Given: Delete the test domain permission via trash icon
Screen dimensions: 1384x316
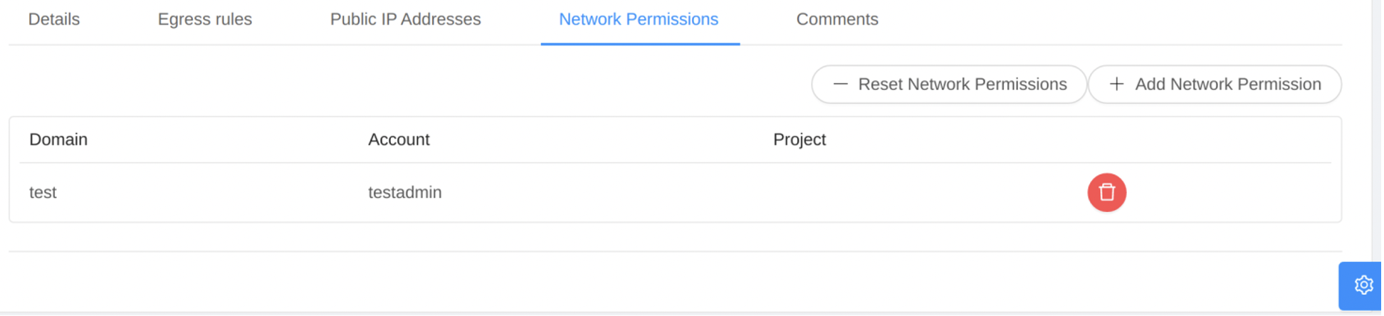Looking at the screenshot, I should (1106, 192).
